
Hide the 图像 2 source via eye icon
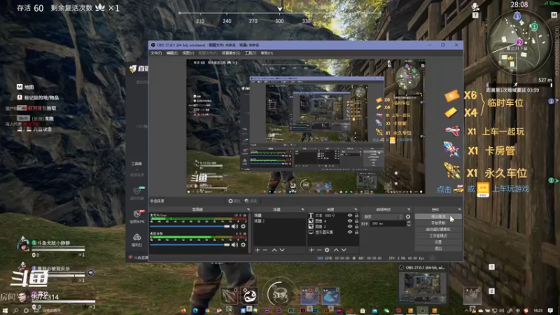click(350, 226)
